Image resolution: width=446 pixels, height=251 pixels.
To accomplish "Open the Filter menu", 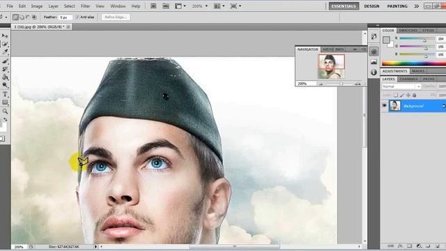I will (x=85, y=6).
